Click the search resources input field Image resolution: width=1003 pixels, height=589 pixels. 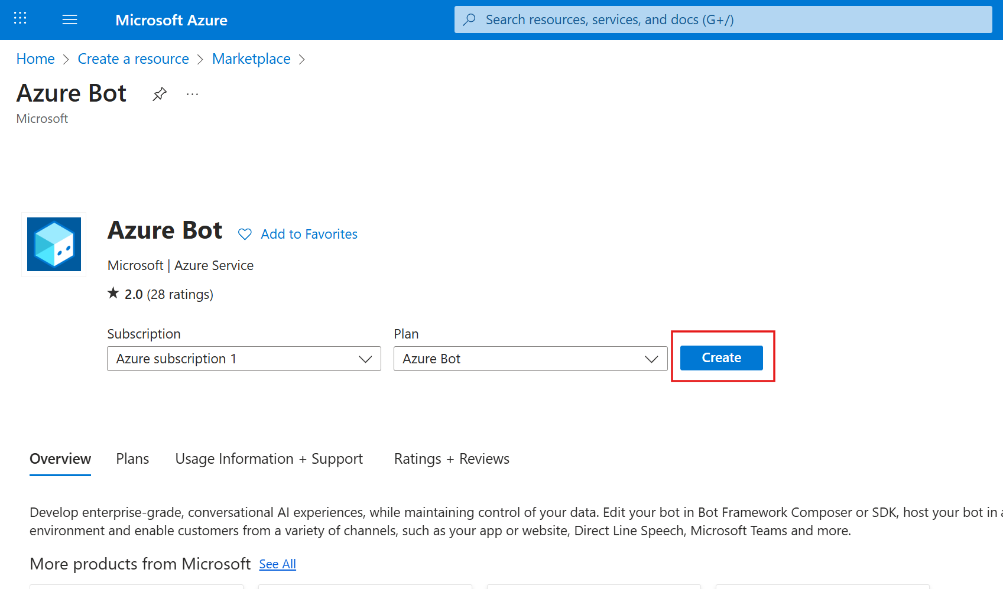pos(650,19)
